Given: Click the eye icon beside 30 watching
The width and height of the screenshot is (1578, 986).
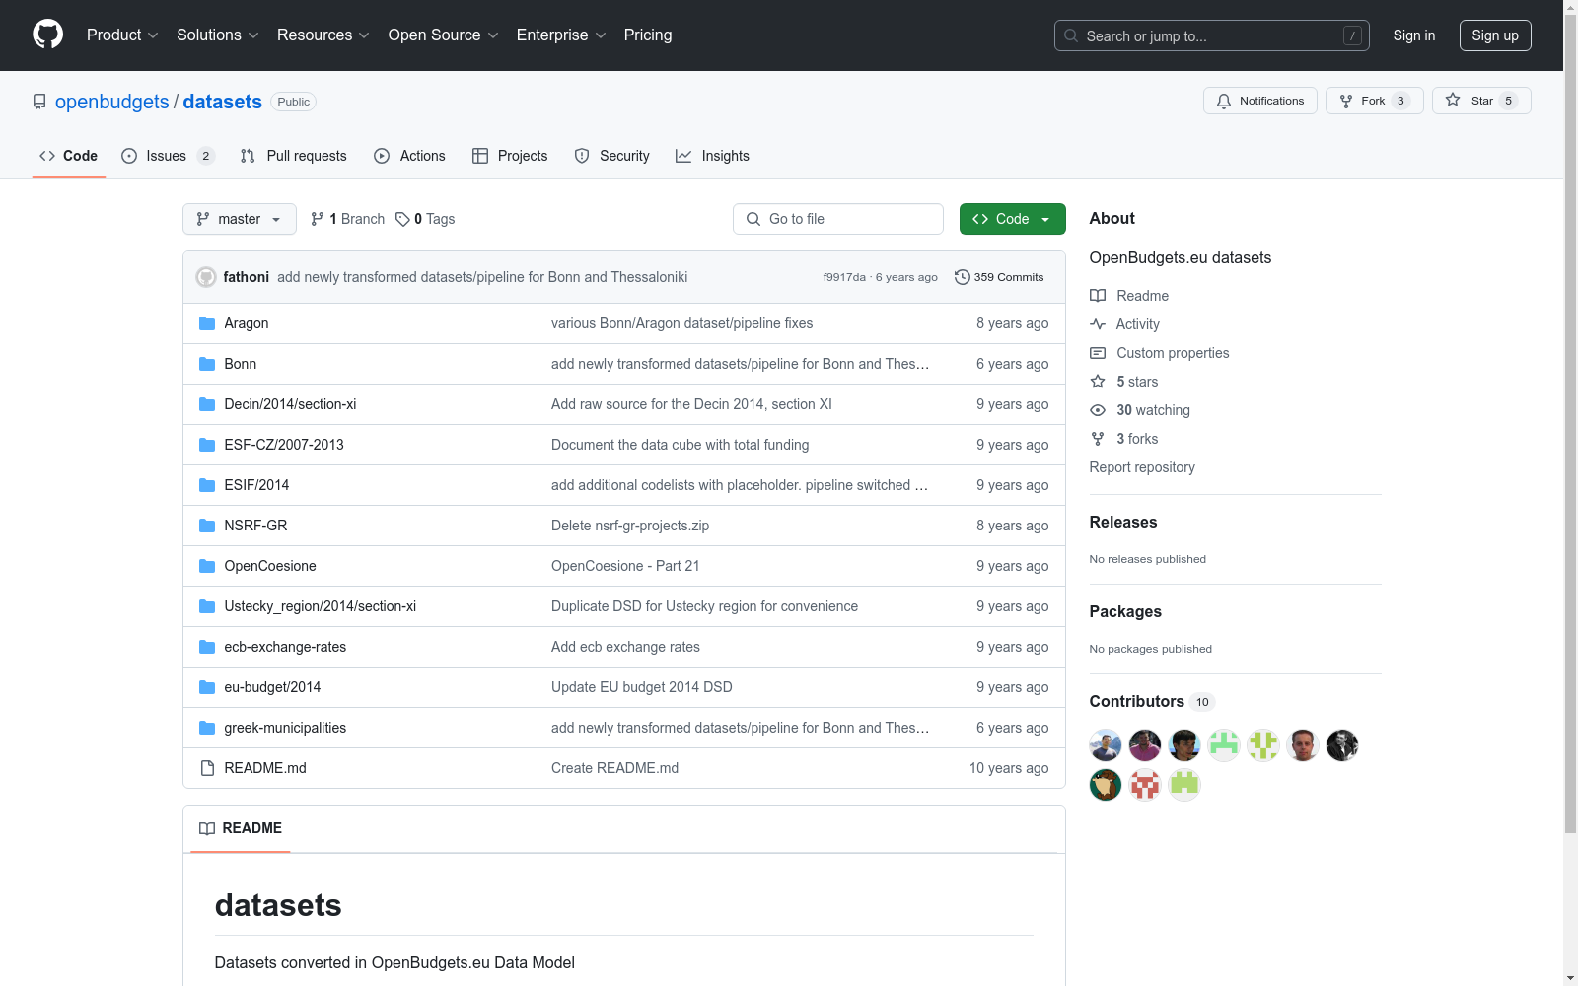Looking at the screenshot, I should pyautogui.click(x=1098, y=410).
